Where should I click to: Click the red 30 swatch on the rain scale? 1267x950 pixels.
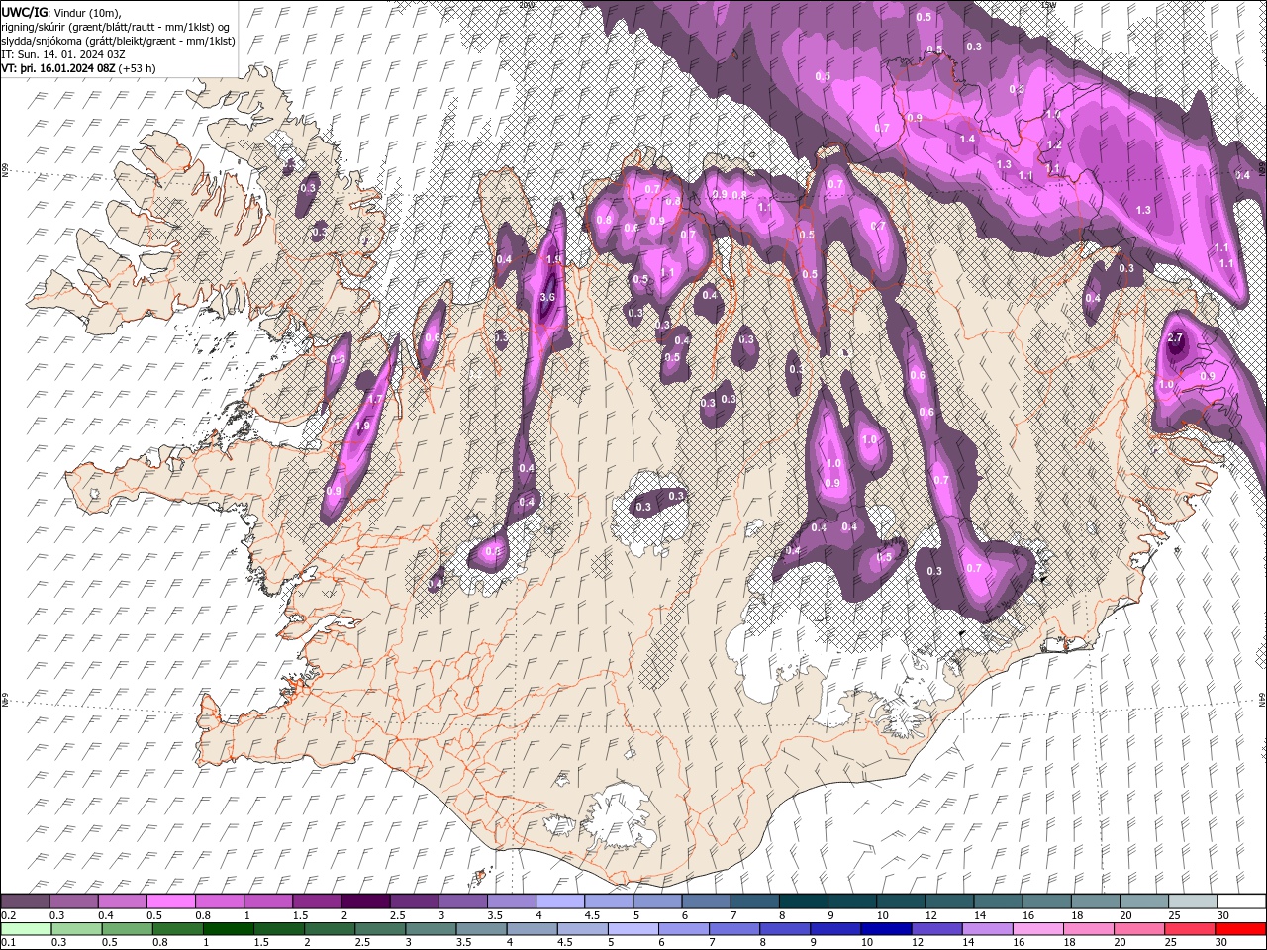1239,928
